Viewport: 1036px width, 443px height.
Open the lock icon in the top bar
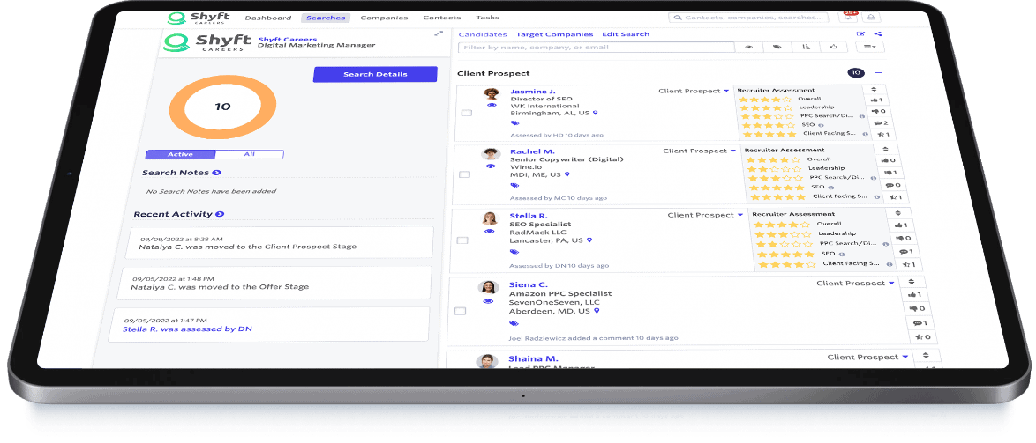(x=871, y=18)
